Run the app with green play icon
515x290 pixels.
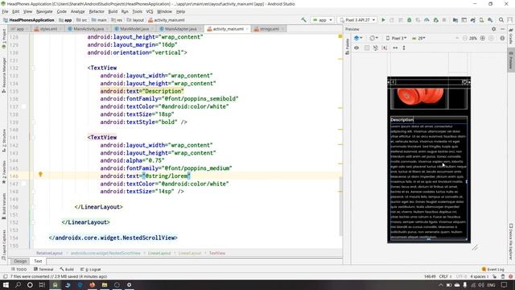[x=383, y=20]
